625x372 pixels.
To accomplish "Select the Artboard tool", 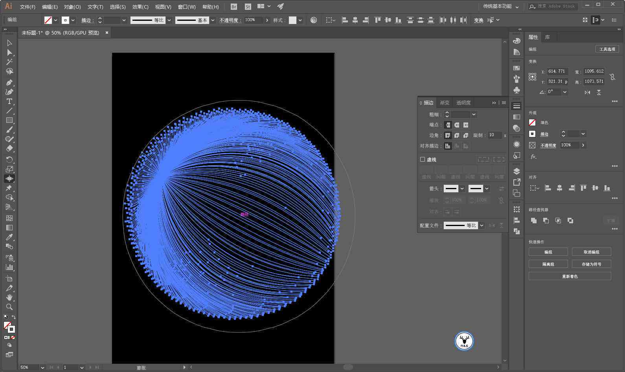I will (x=9, y=278).
